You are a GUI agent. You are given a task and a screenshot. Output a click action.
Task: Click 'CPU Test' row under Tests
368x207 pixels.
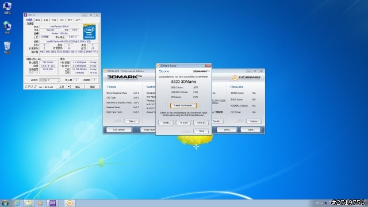(x=122, y=98)
